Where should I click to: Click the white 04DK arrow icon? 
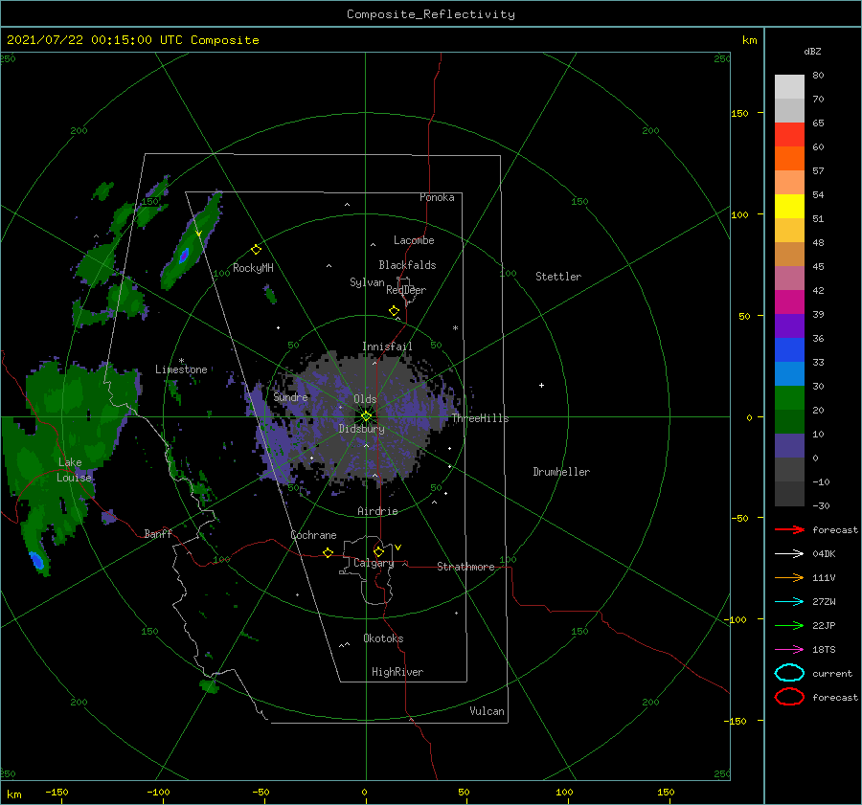click(789, 554)
